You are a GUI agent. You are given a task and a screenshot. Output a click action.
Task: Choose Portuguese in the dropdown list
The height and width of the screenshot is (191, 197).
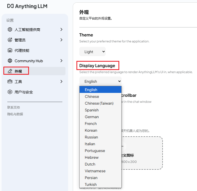(x=100, y=150)
